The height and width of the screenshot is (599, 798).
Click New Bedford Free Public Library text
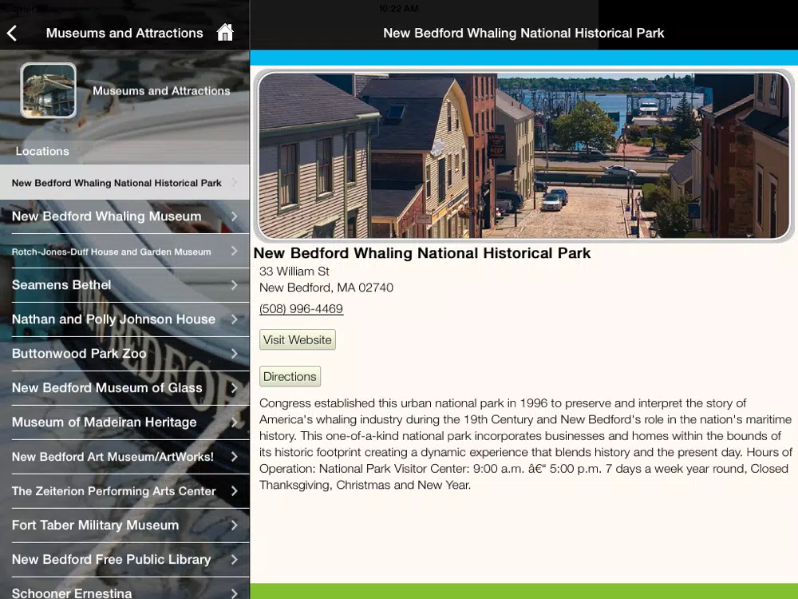click(112, 559)
